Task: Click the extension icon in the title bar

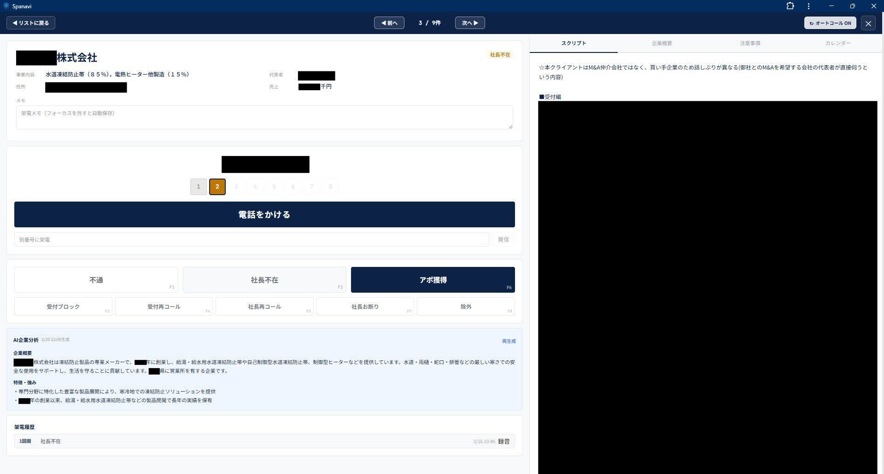Action: [790, 6]
